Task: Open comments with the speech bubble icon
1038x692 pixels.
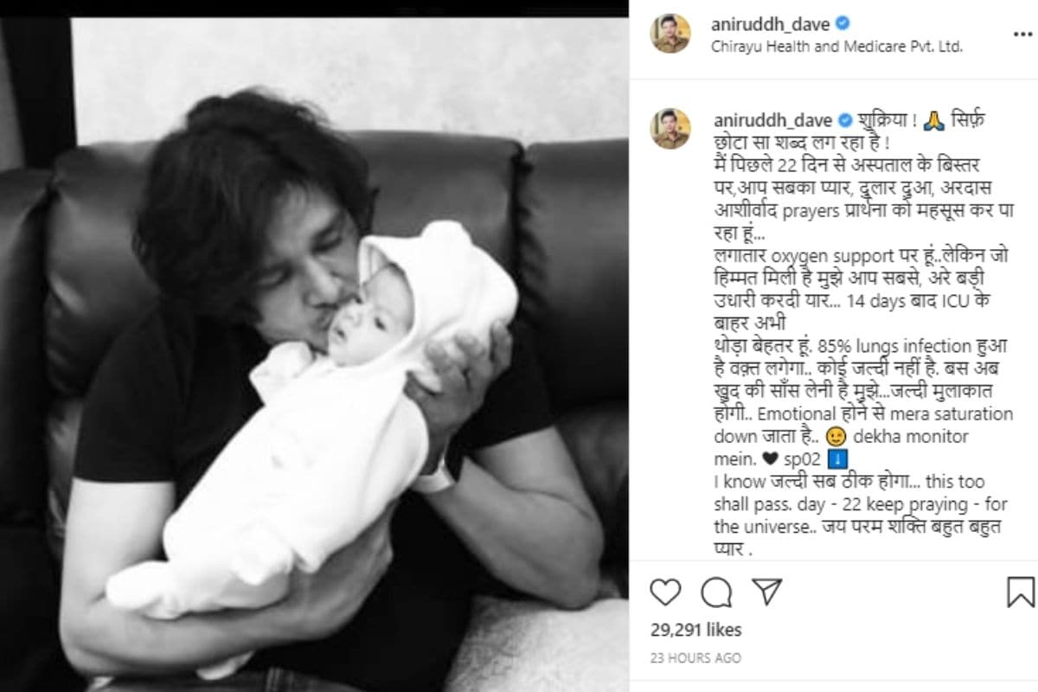Action: pos(716,592)
